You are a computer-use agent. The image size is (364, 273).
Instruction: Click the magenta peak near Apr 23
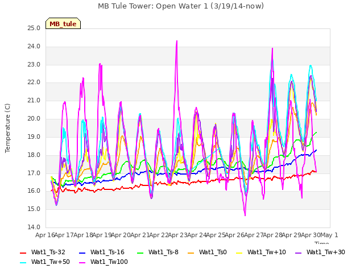click(177, 42)
